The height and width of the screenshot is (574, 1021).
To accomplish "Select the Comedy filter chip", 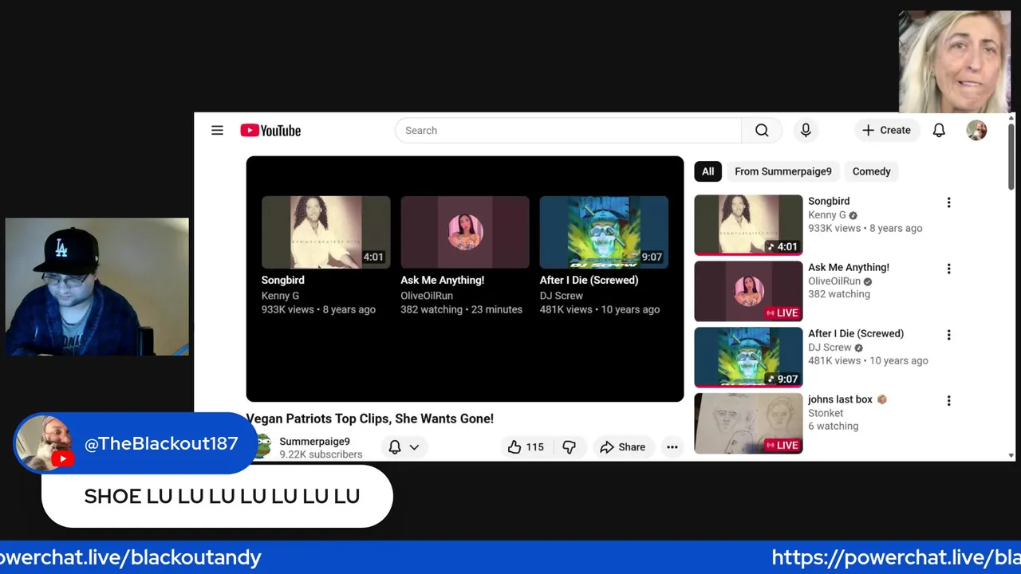I will coord(871,171).
